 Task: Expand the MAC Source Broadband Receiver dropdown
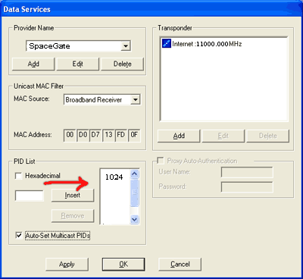click(136, 99)
